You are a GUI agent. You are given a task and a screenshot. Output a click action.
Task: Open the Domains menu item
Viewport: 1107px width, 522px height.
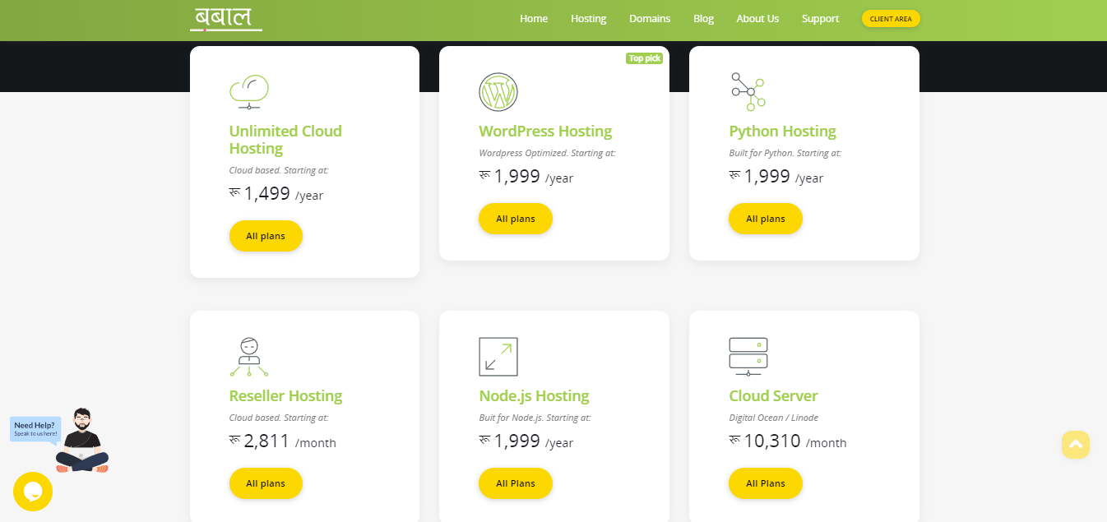click(x=650, y=19)
